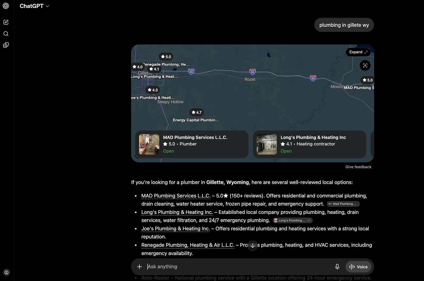The image size is (424, 281).
Task: Expand the map view
Action: pyautogui.click(x=358, y=52)
